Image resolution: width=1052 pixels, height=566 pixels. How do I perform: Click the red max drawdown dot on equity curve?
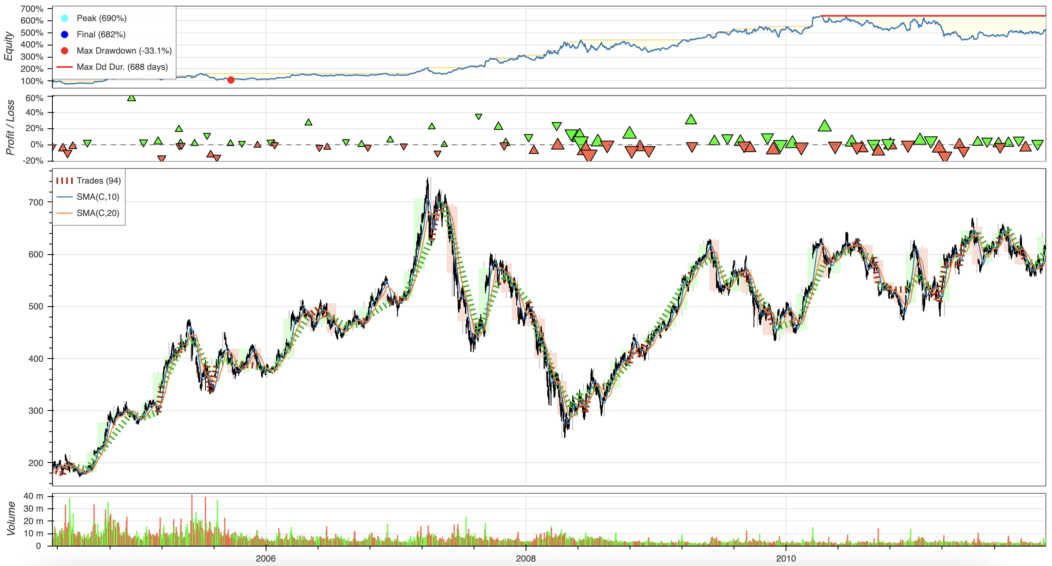[x=231, y=80]
